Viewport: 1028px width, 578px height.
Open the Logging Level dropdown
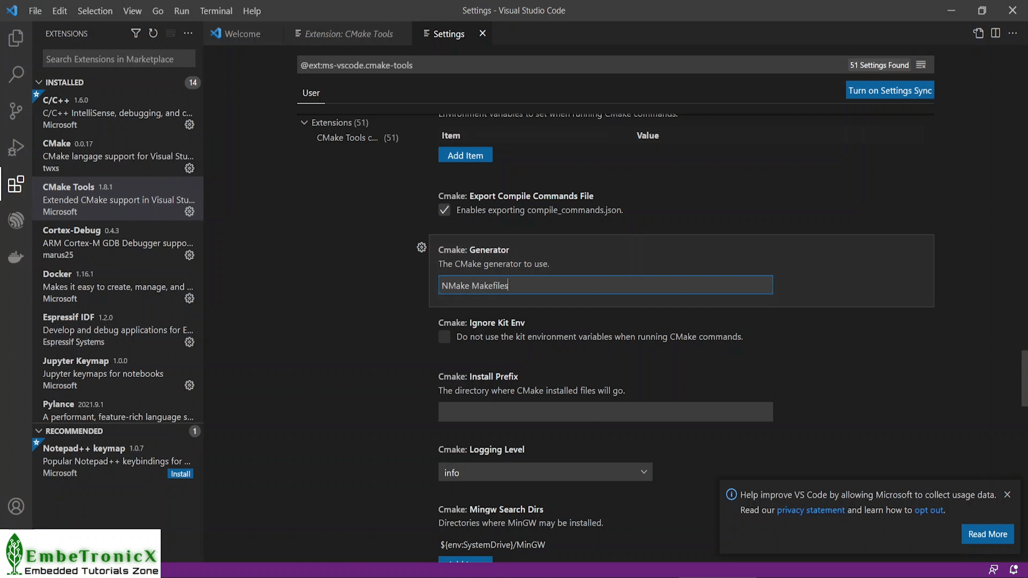pos(545,472)
